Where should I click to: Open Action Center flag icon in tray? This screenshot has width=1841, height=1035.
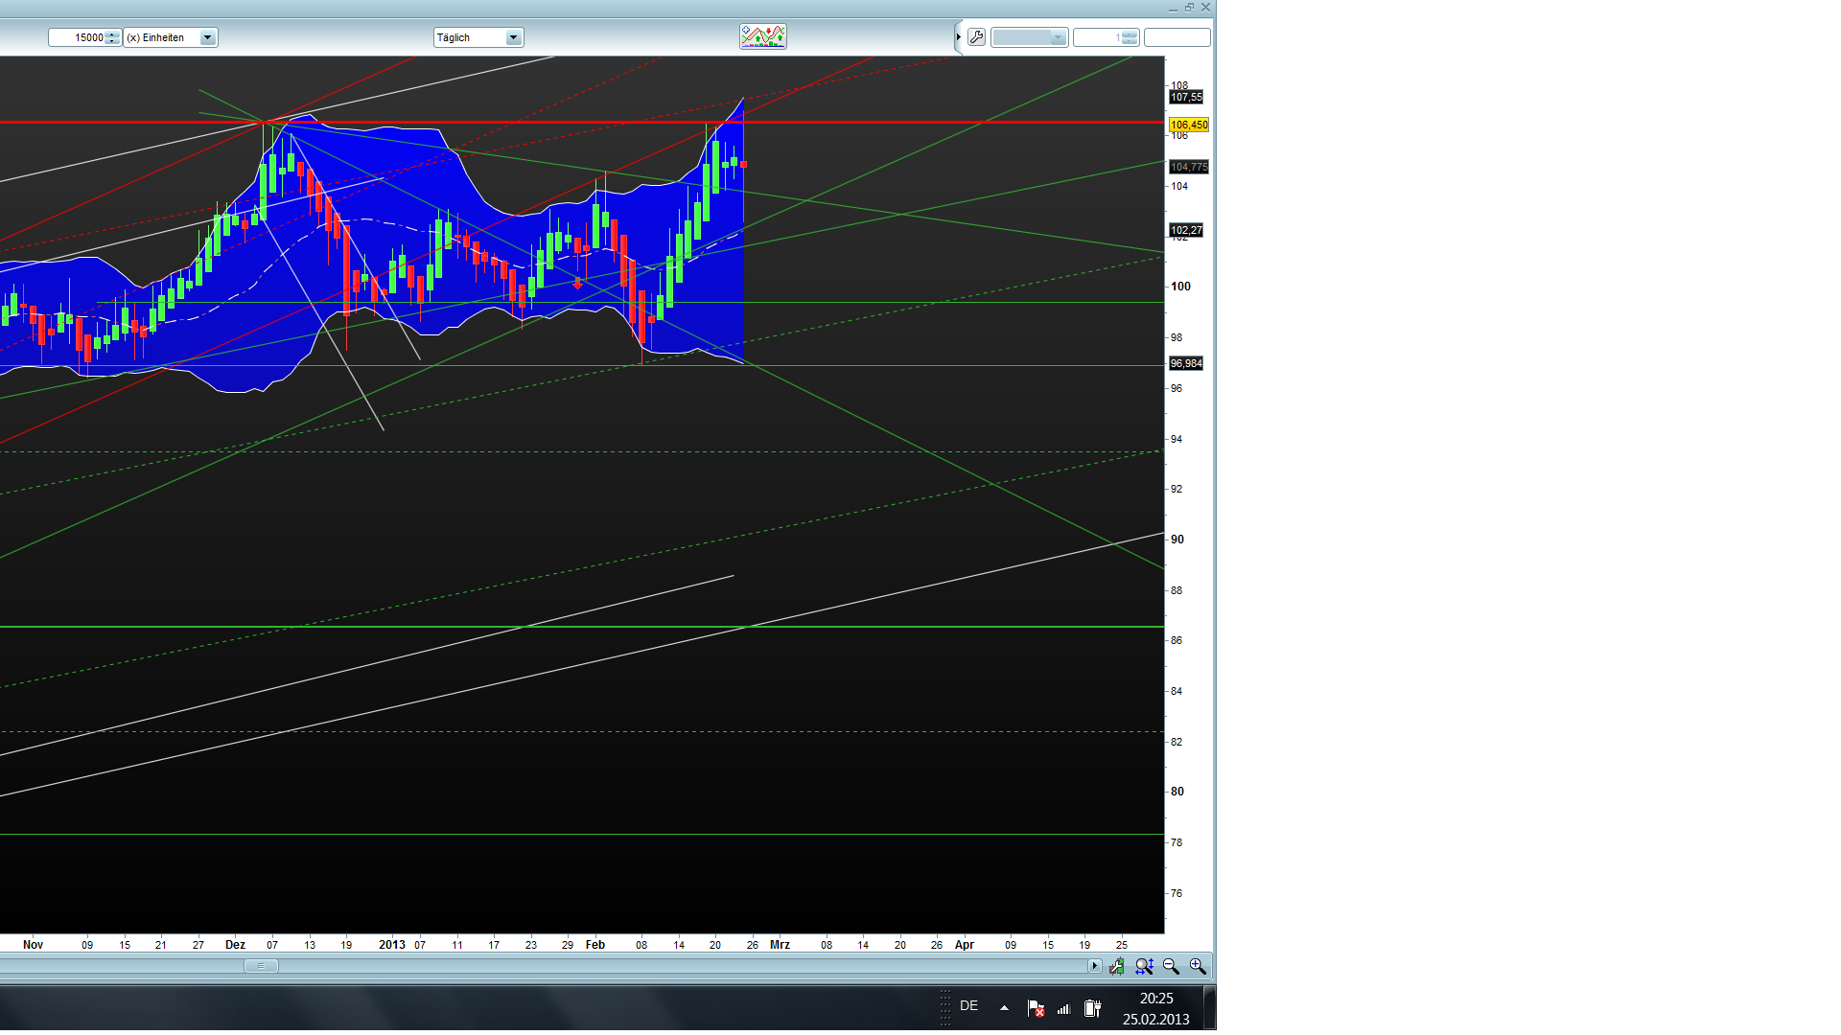(1036, 1007)
